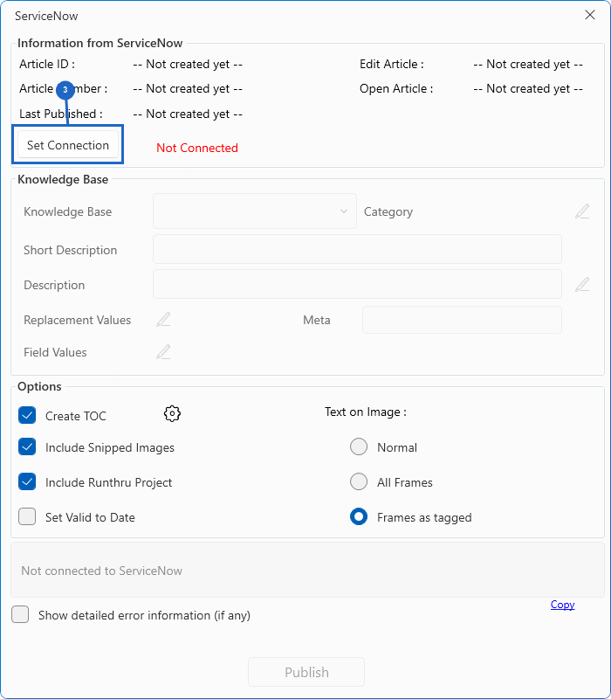Select Frames as tagged radio button

click(359, 517)
